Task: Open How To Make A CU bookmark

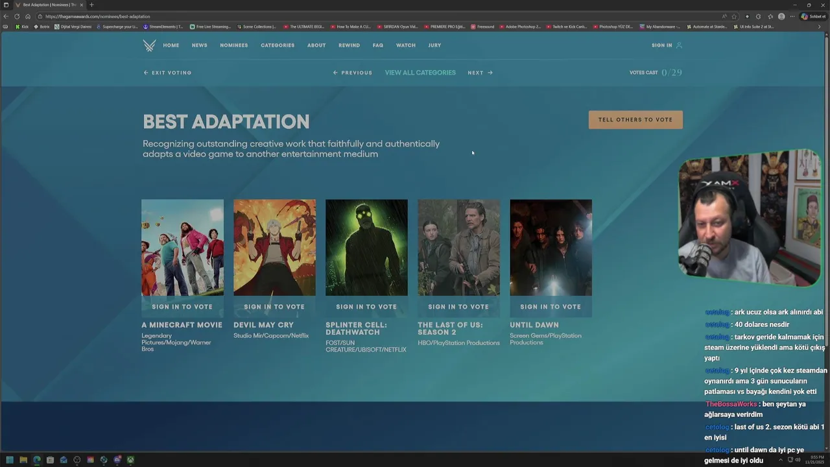Action: pos(350,27)
